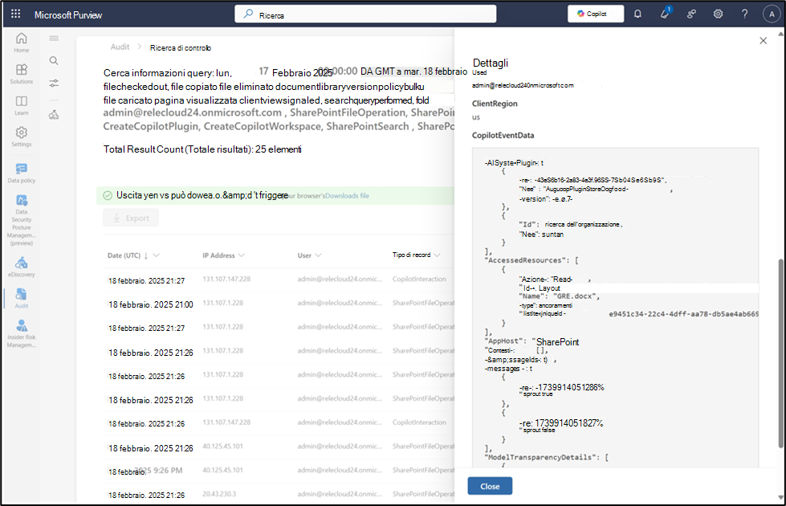The width and height of the screenshot is (786, 506).
Task: Open eDiscovery in the sidebar
Action: (x=22, y=267)
